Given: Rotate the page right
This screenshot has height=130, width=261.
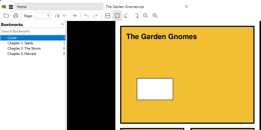Looking at the screenshot, I should (x=136, y=16).
